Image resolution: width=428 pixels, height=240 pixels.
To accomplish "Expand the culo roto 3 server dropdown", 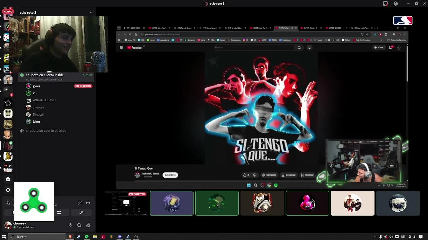I will [91, 12].
